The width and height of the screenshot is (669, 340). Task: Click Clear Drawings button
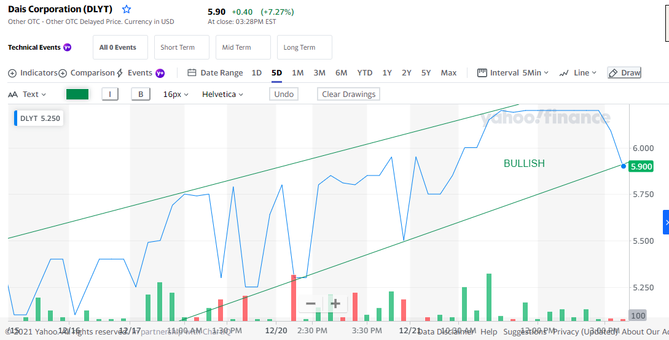(348, 94)
